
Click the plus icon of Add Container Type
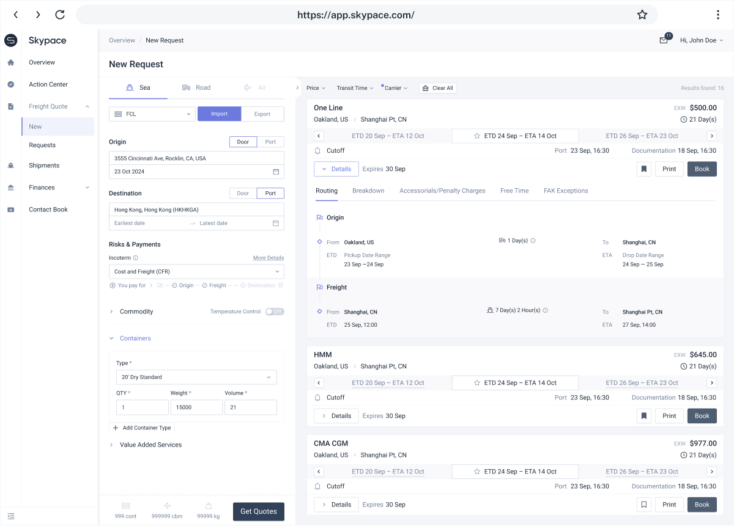(x=116, y=428)
